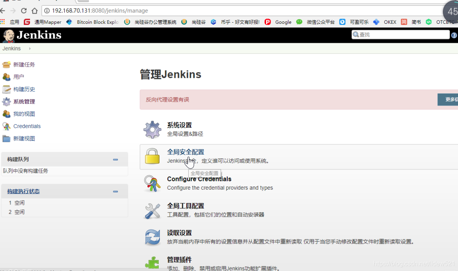The height and width of the screenshot is (271, 458).
Task: Open the 尚硅谷办公管理系统 bookmark
Action: click(150, 22)
